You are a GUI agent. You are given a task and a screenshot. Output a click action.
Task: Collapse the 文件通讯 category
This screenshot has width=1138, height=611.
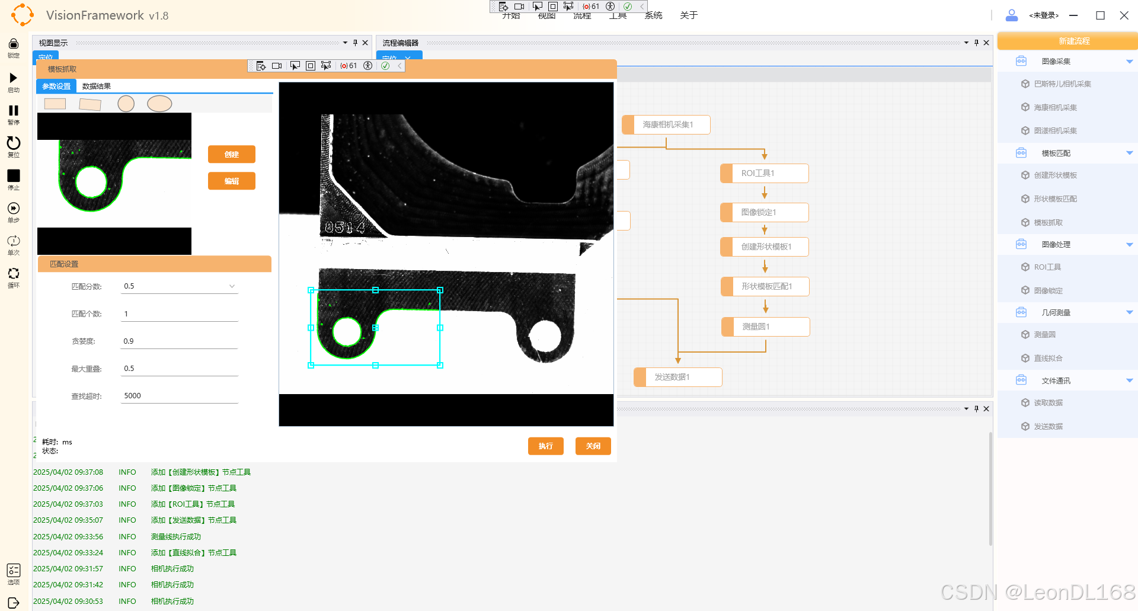1130,380
